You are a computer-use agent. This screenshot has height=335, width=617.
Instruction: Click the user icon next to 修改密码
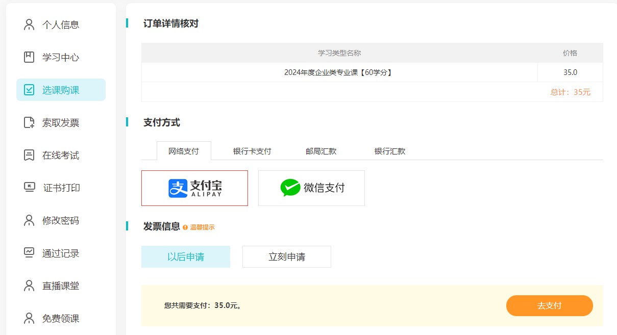click(29, 220)
